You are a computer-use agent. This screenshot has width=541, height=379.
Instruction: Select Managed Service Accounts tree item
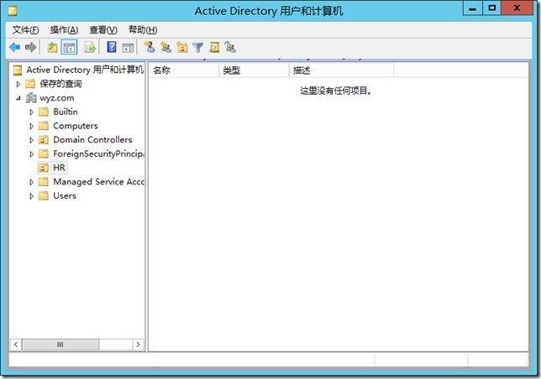[98, 182]
